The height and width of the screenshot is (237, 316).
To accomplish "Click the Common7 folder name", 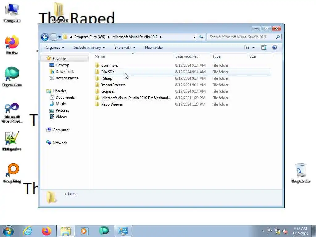I will point(110,65).
